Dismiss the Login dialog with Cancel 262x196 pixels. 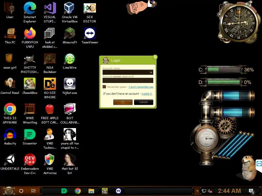click(144, 102)
